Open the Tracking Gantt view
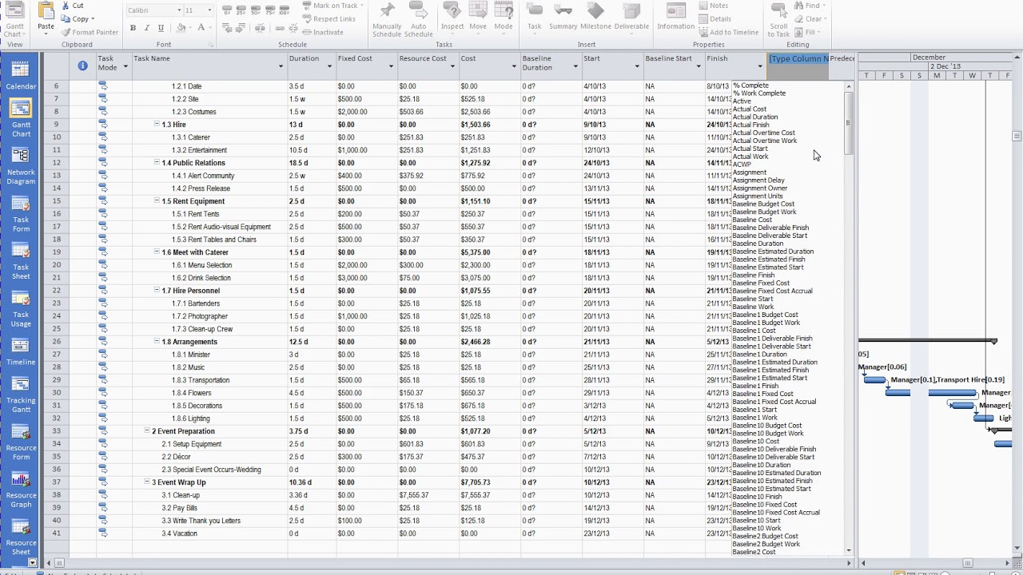 (x=21, y=395)
